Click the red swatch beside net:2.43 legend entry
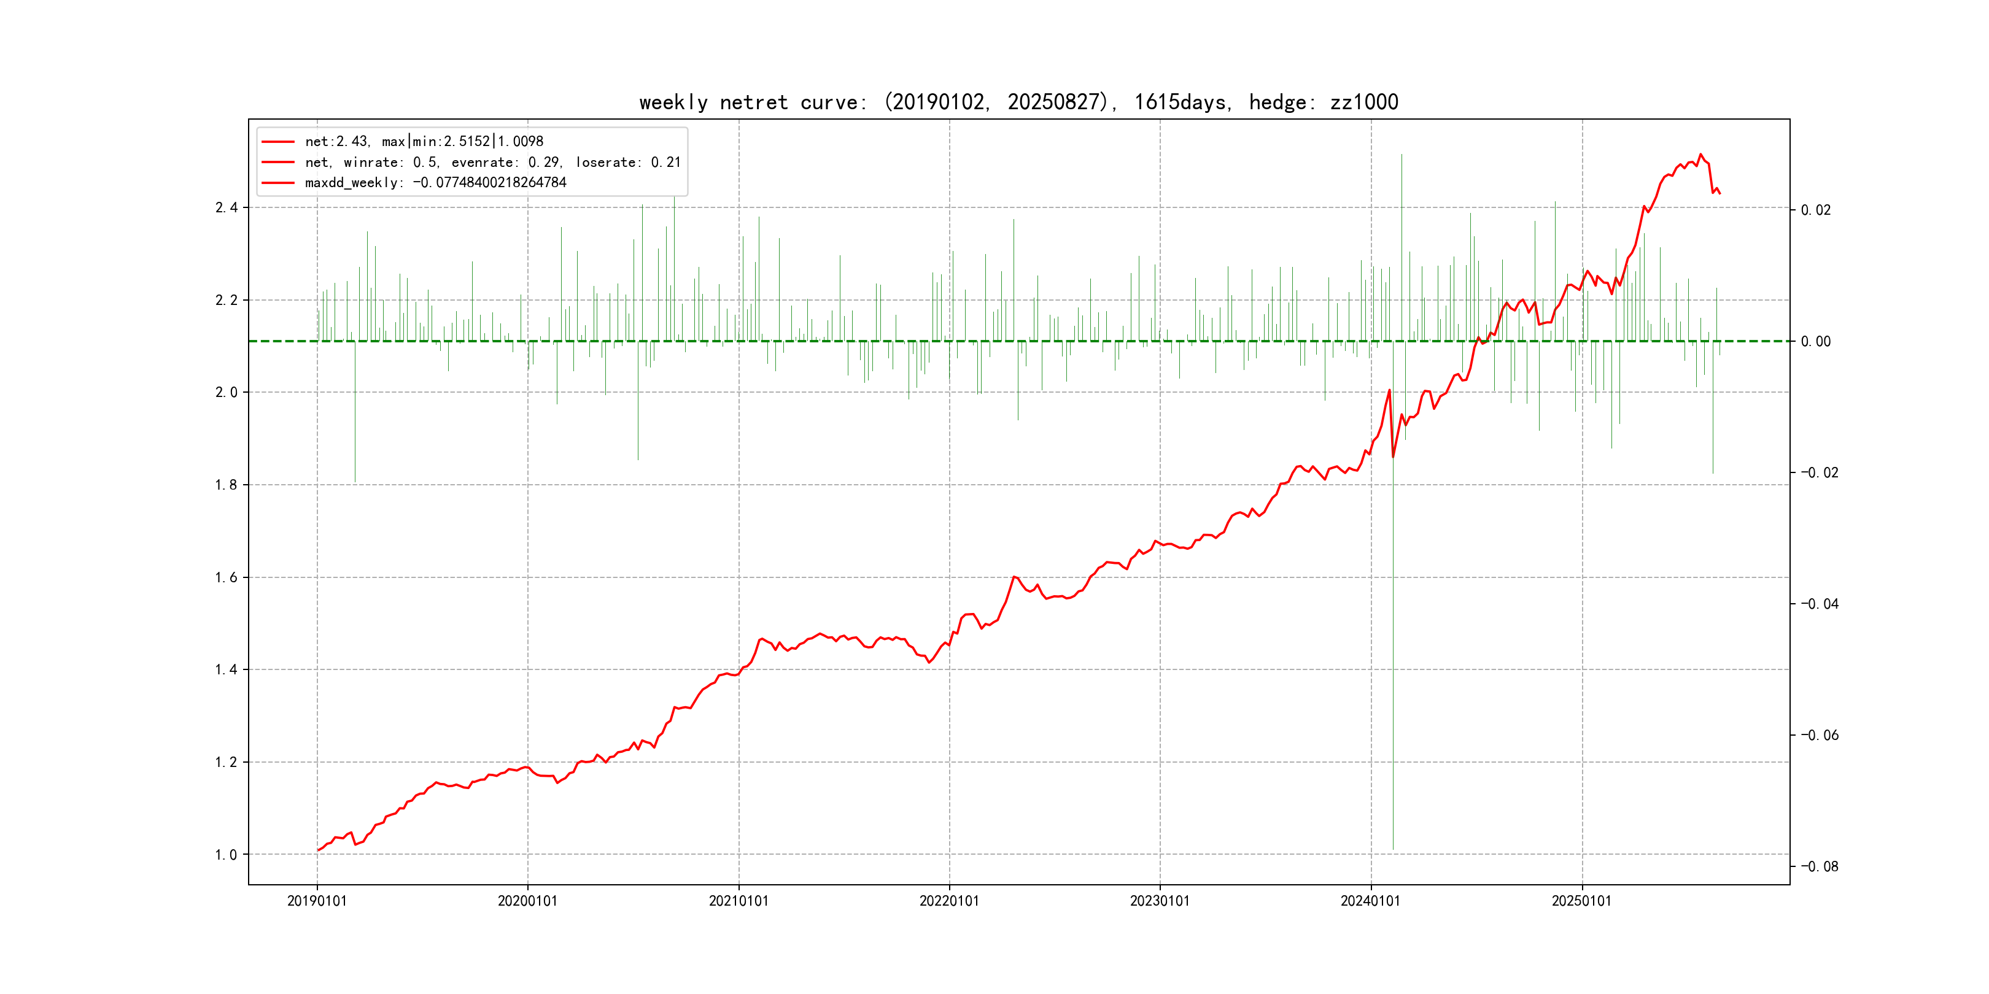The image size is (1989, 994). click(x=278, y=142)
